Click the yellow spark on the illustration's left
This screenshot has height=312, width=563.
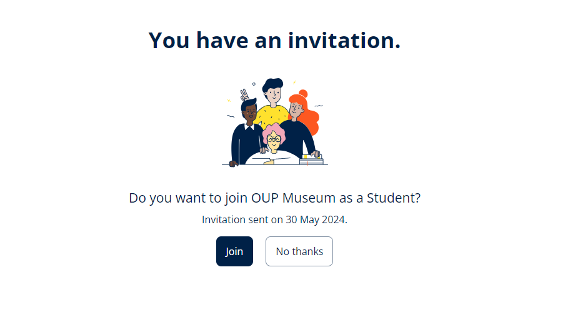click(x=229, y=100)
